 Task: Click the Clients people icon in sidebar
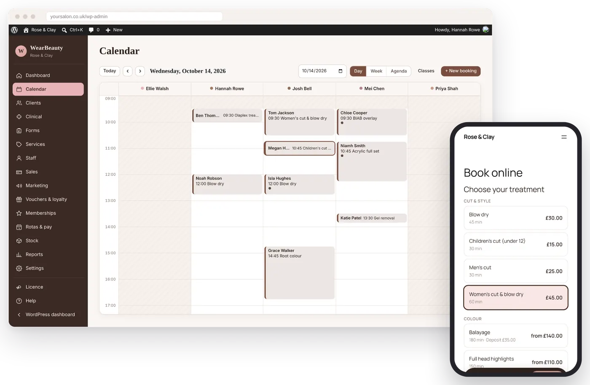click(19, 103)
